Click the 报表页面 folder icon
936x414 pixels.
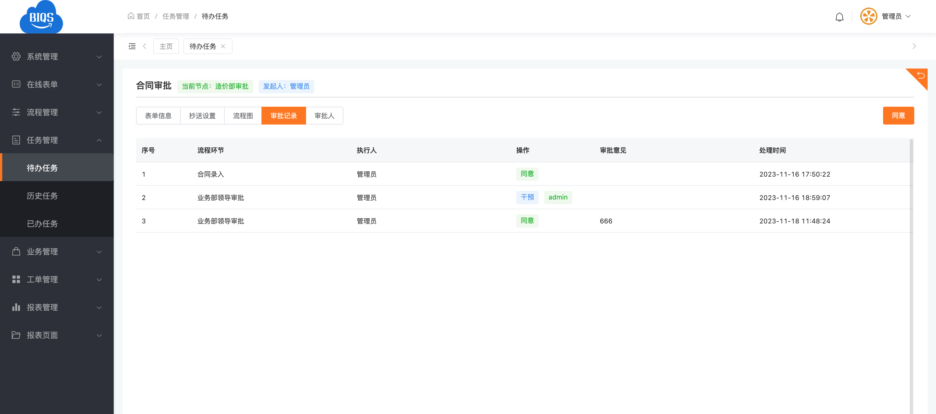pos(16,335)
